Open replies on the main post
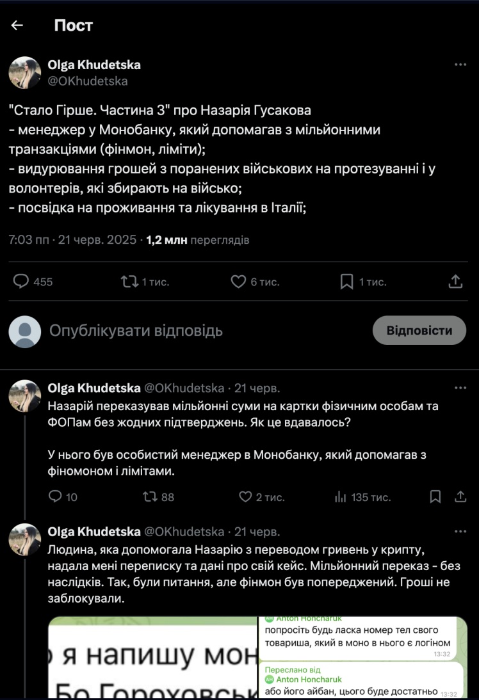 click(22, 282)
